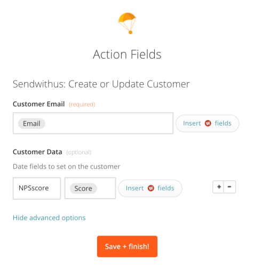Viewport: 254px width, 267px height.
Task: Click the Customer Data label
Action: [x=37, y=152]
